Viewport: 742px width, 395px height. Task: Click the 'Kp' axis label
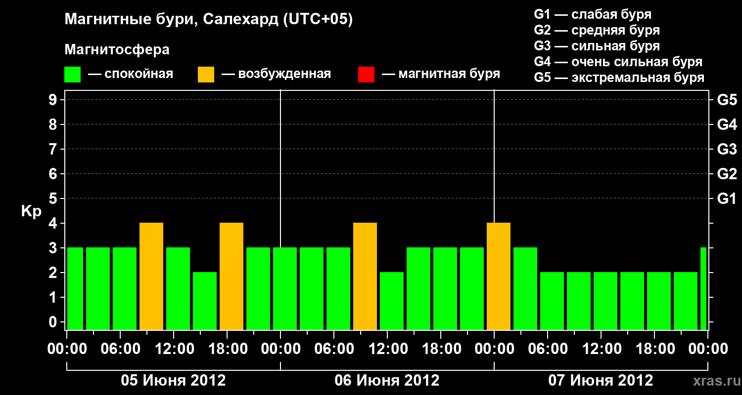point(31,211)
